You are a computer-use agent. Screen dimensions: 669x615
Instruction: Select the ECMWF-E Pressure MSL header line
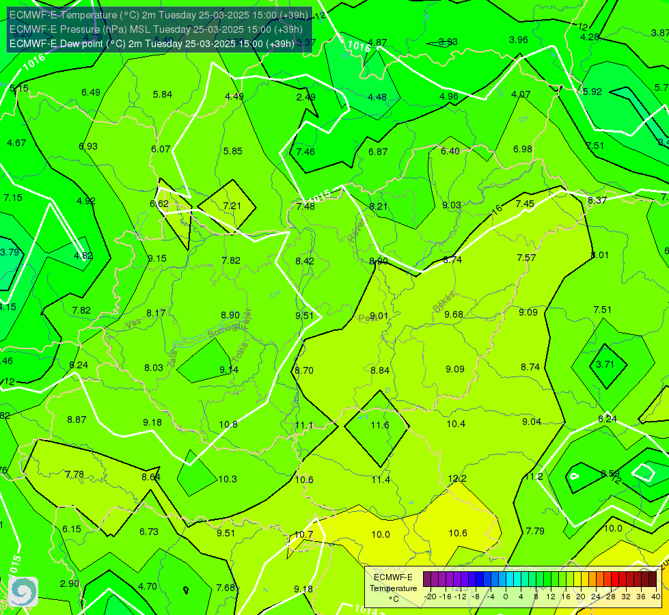[x=156, y=29]
